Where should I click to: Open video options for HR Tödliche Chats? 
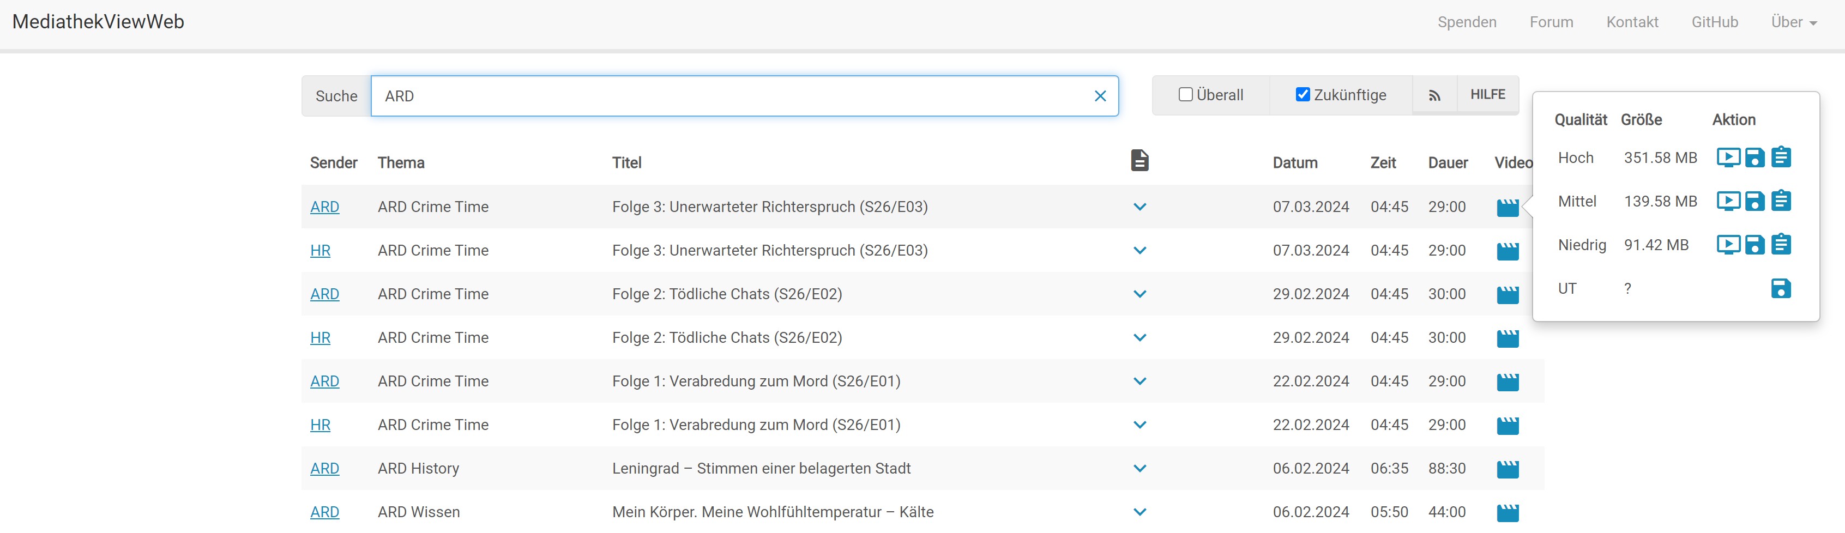pos(1508,339)
